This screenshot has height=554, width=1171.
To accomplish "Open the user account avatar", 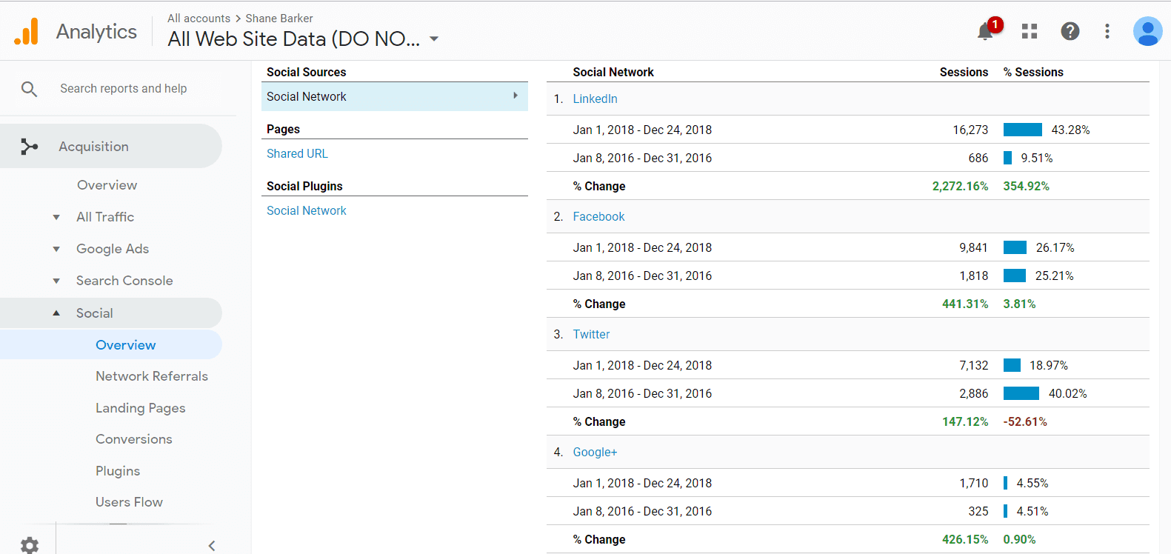I will [x=1147, y=31].
